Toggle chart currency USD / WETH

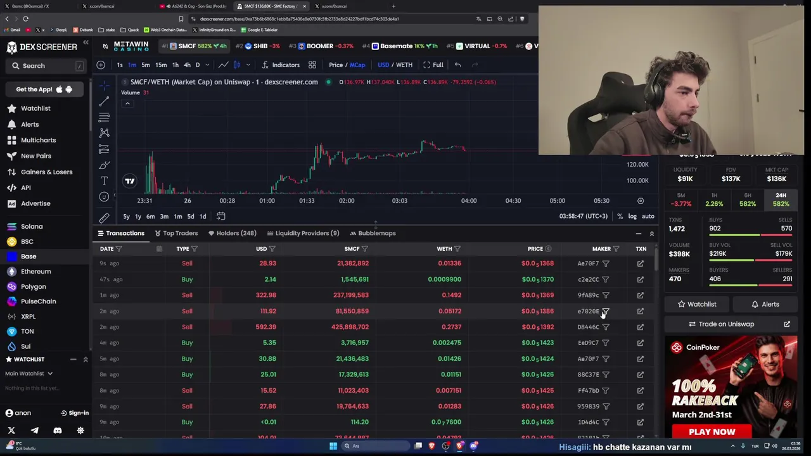point(395,65)
